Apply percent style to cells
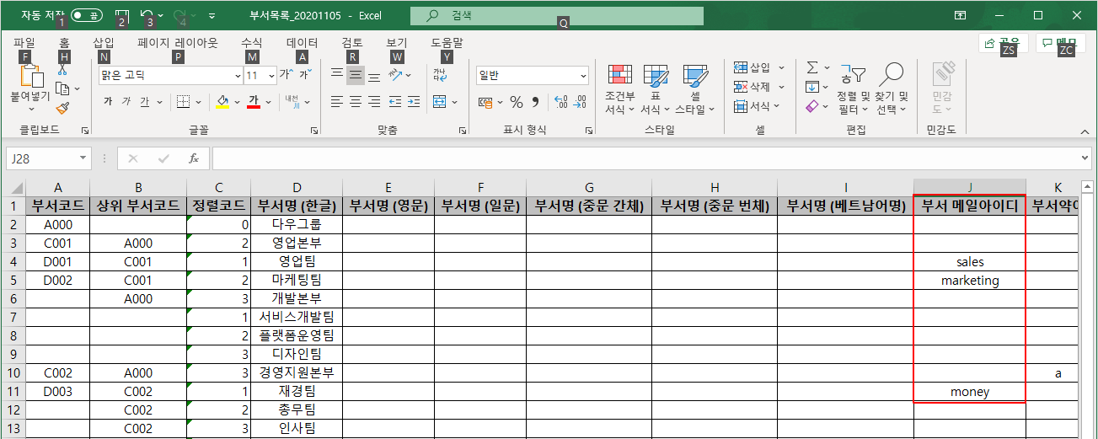The width and height of the screenshot is (1098, 439). coord(516,102)
